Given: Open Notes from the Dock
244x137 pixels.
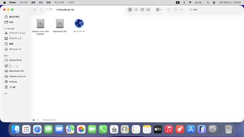Looking at the screenshot, I should click(x=147, y=129).
